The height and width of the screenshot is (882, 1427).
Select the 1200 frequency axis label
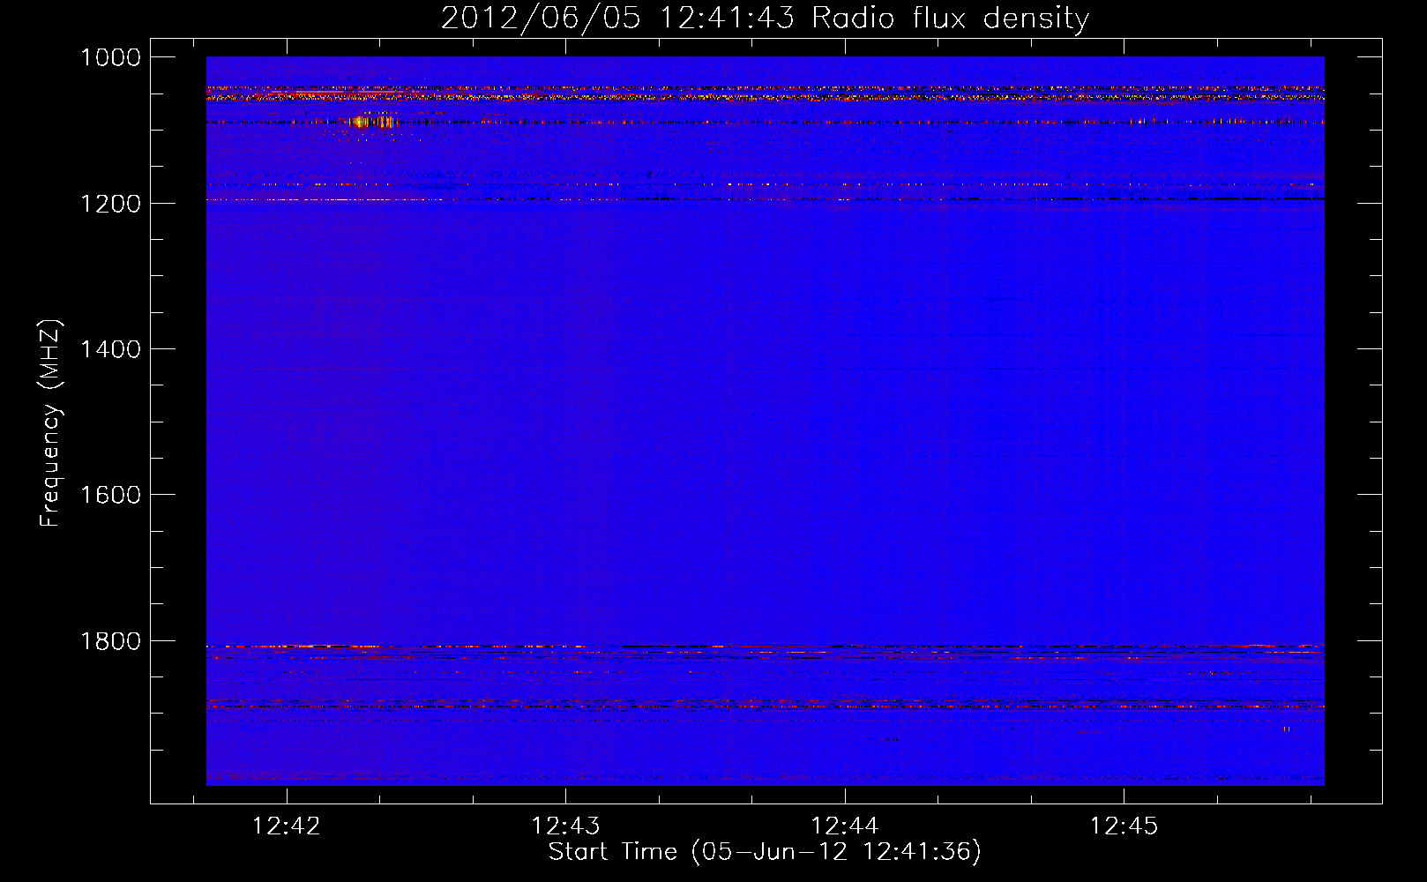pos(110,204)
